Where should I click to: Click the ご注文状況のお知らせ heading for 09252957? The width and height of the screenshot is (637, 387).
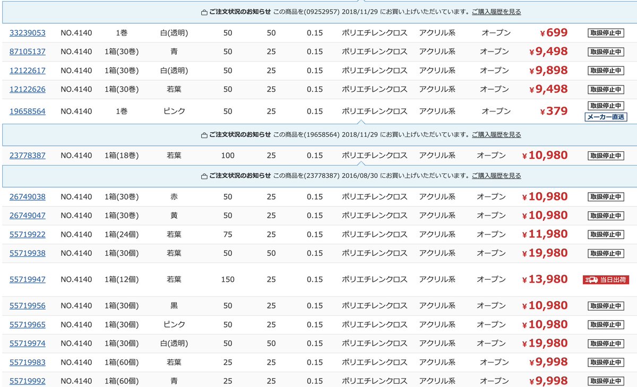tap(240, 12)
